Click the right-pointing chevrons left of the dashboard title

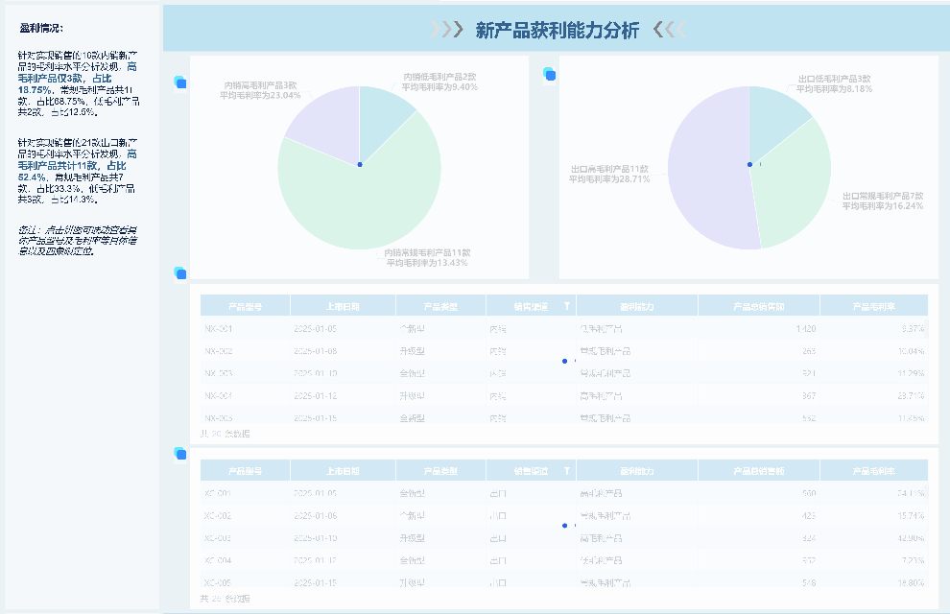(x=446, y=30)
